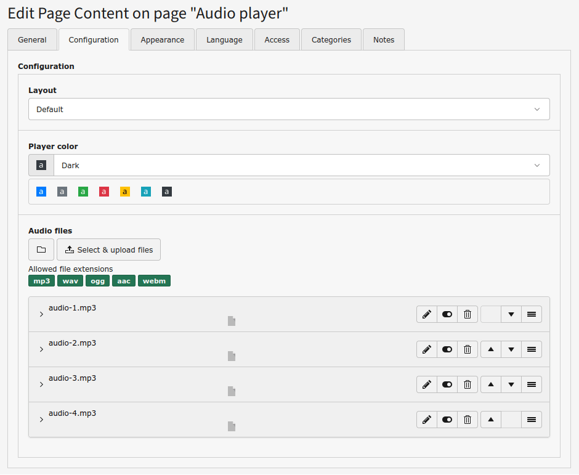Click the audio-3.mp3 file name
Screen dimensions: 579x475
(72, 378)
